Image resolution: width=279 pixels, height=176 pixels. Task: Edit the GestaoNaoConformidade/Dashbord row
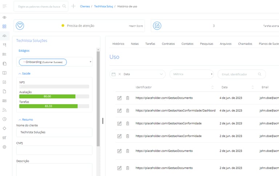pos(120,111)
